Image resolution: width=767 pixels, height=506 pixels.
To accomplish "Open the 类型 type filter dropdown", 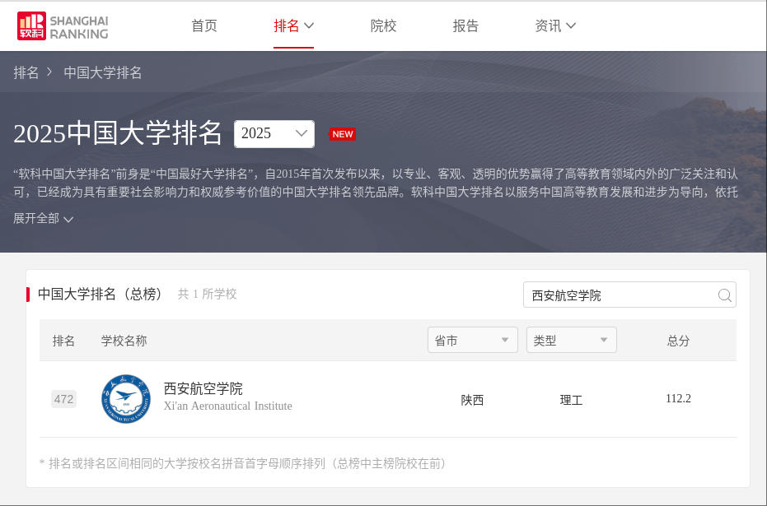I will [571, 341].
